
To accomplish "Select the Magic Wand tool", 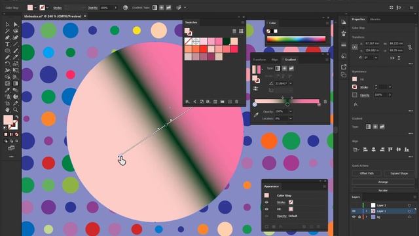I will tap(7, 31).
